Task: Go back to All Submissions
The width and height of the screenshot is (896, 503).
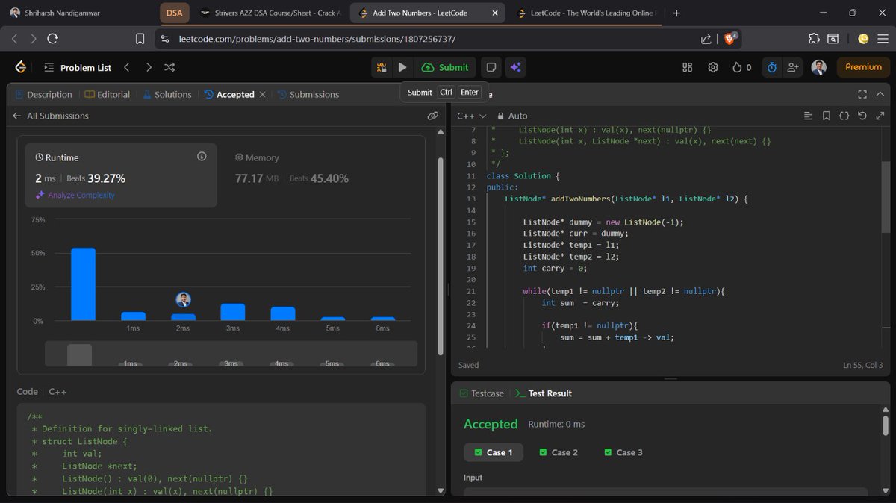Action: pyautogui.click(x=51, y=116)
